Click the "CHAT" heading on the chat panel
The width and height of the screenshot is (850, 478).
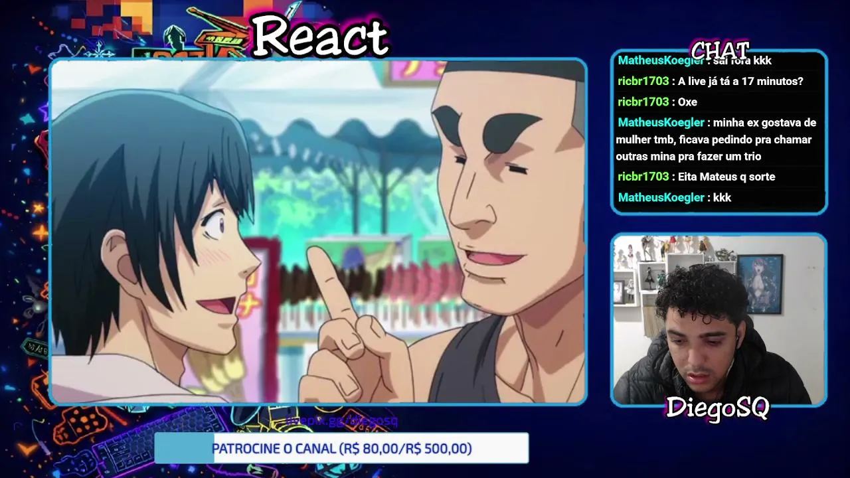[720, 50]
